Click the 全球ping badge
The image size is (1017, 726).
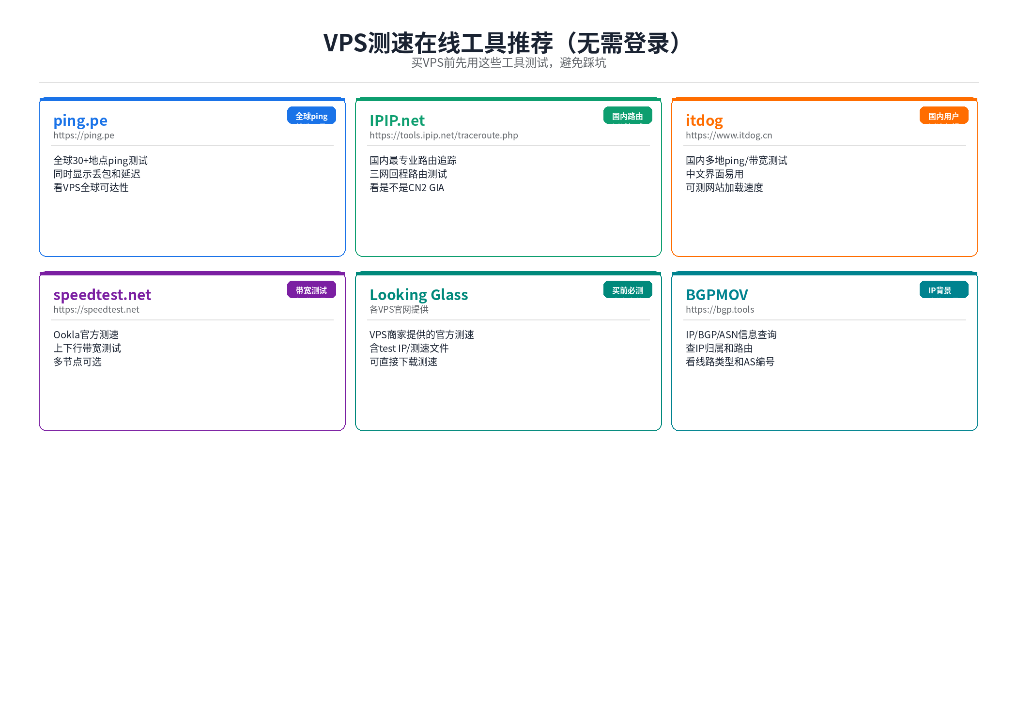[x=311, y=115]
